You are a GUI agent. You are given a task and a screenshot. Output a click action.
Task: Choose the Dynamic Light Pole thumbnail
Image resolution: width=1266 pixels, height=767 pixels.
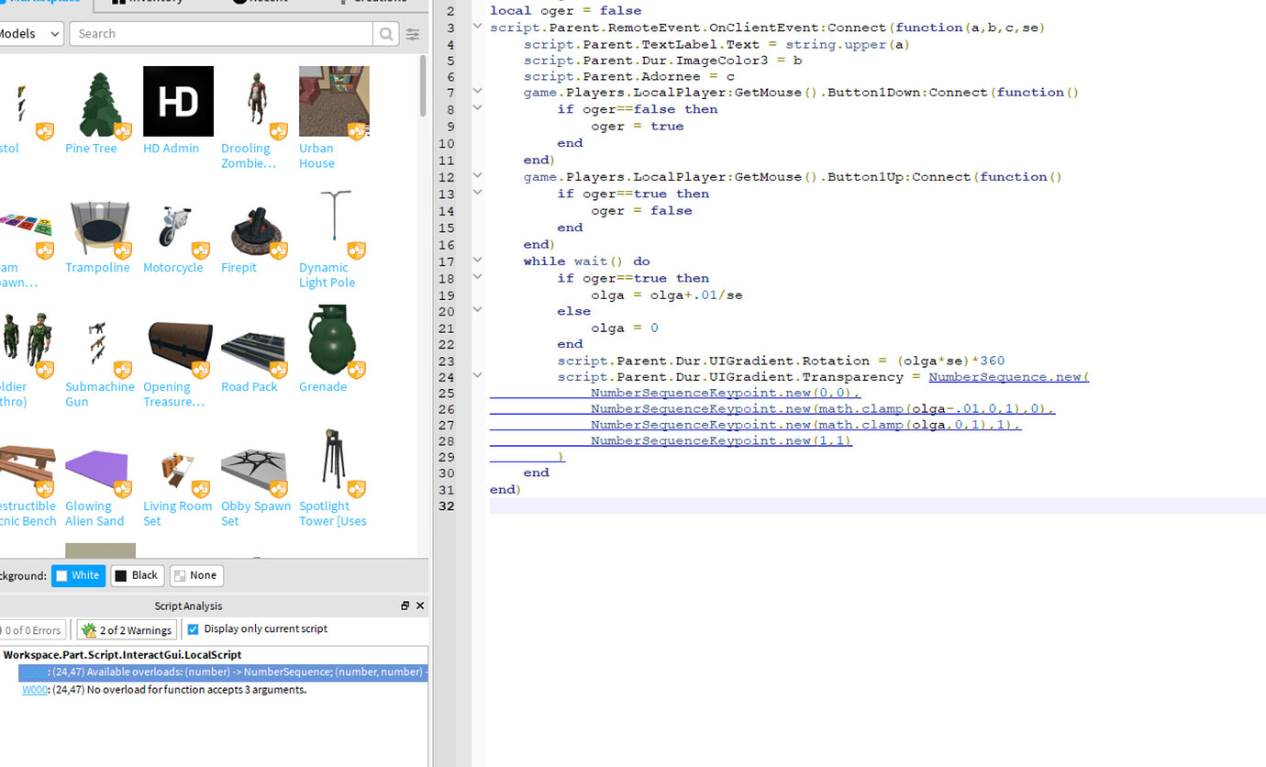tap(334, 220)
